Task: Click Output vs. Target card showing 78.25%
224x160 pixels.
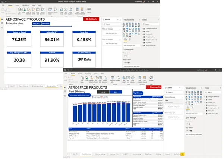Action: pyautogui.click(x=19, y=39)
